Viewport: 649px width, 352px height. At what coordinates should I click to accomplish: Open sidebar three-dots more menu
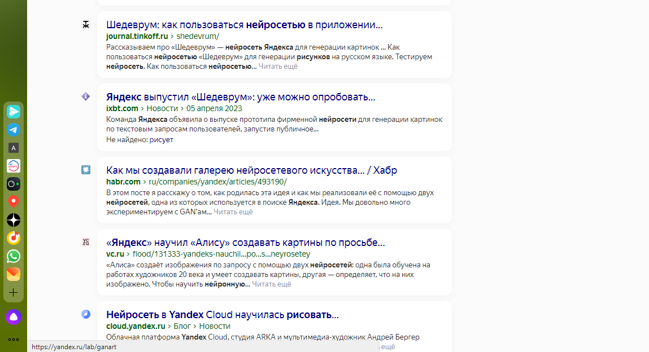coord(13,340)
